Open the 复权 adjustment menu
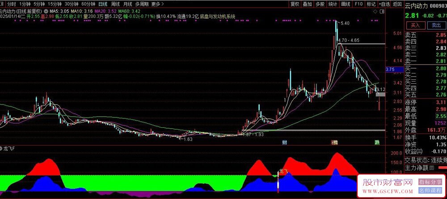This screenshot has width=447, height=199. [295, 4]
